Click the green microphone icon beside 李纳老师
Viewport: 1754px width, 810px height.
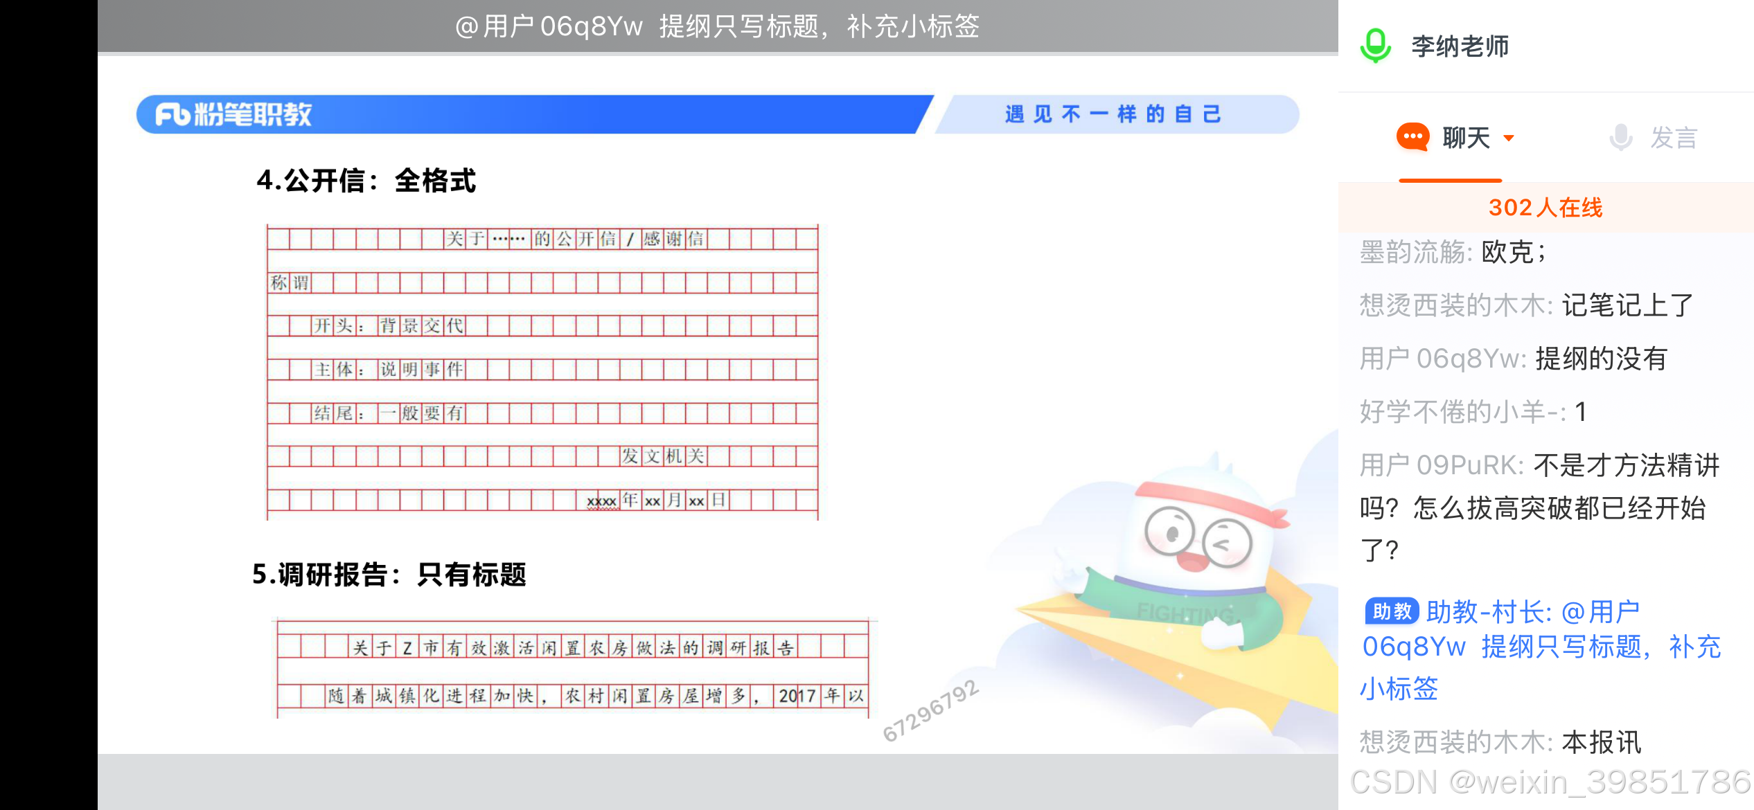pyautogui.click(x=1375, y=46)
